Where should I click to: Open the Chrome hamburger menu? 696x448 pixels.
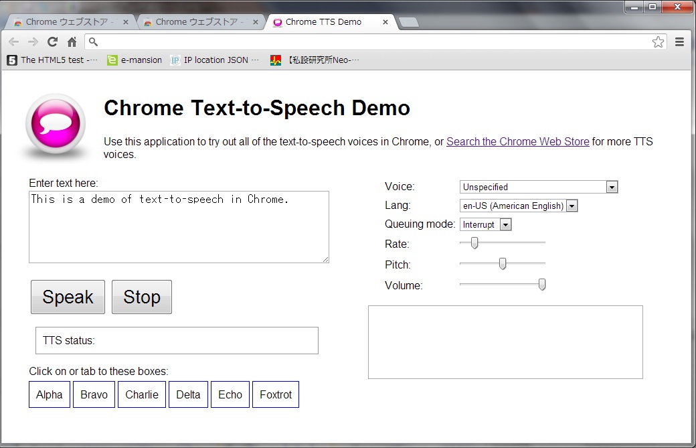[679, 42]
